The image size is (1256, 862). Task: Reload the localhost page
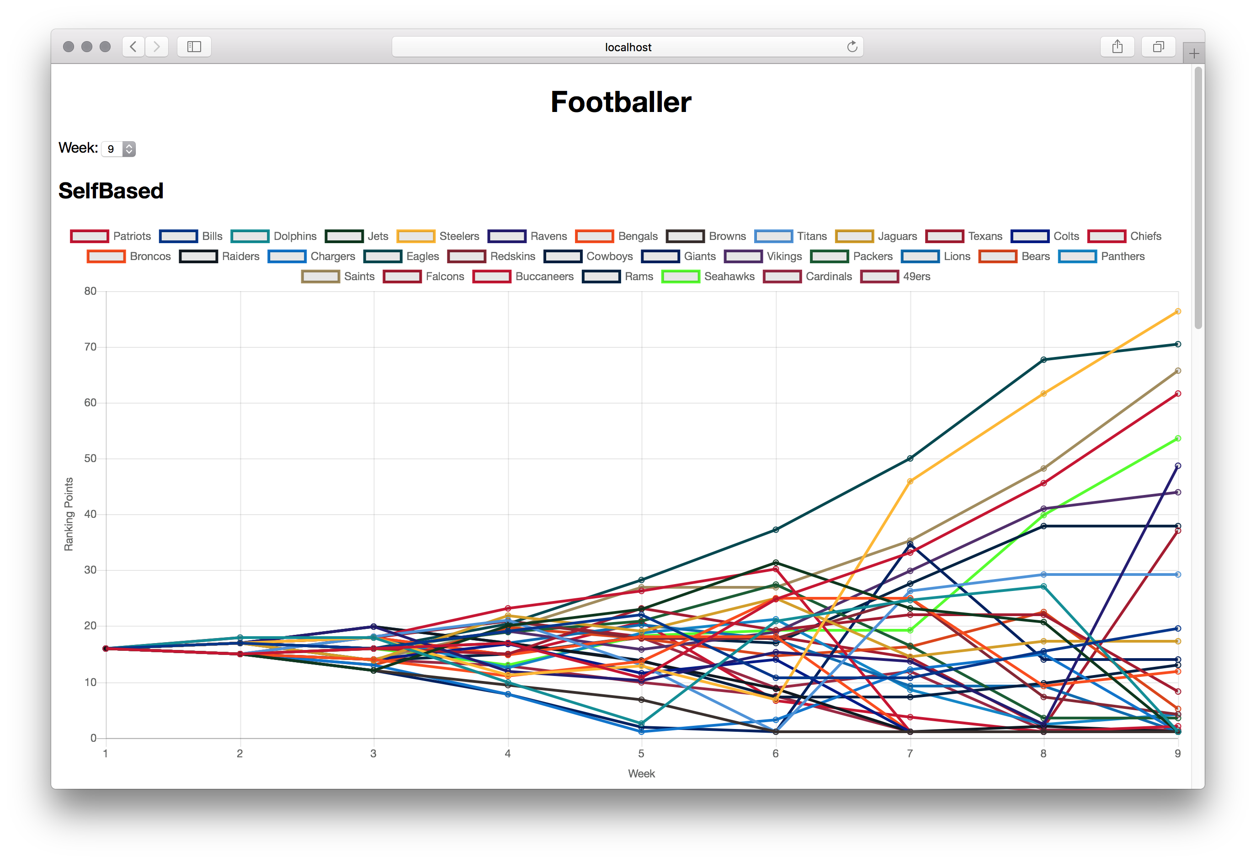[x=852, y=47]
